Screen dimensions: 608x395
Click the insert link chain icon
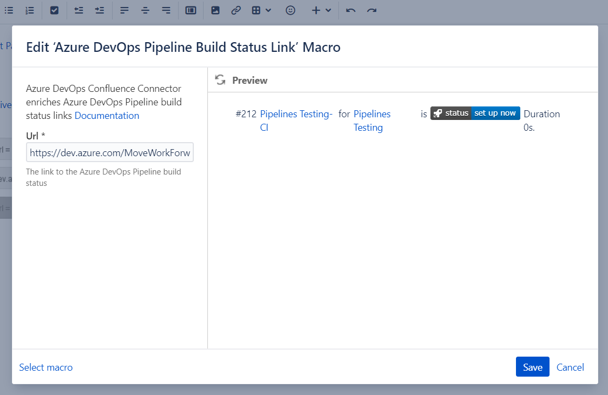pos(236,10)
